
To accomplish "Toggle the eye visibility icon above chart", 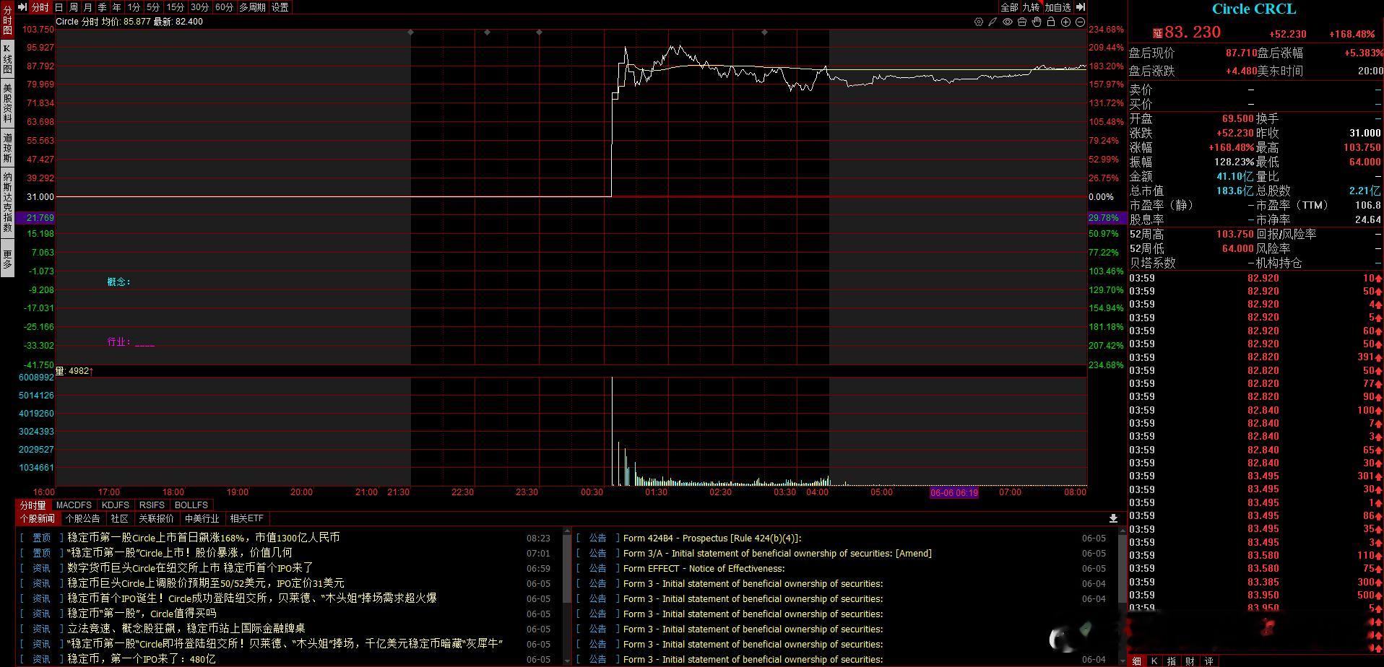I will 1008,22.
